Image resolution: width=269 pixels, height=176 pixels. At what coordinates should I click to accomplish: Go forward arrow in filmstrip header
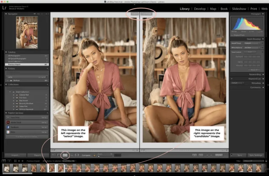click(x=22, y=161)
